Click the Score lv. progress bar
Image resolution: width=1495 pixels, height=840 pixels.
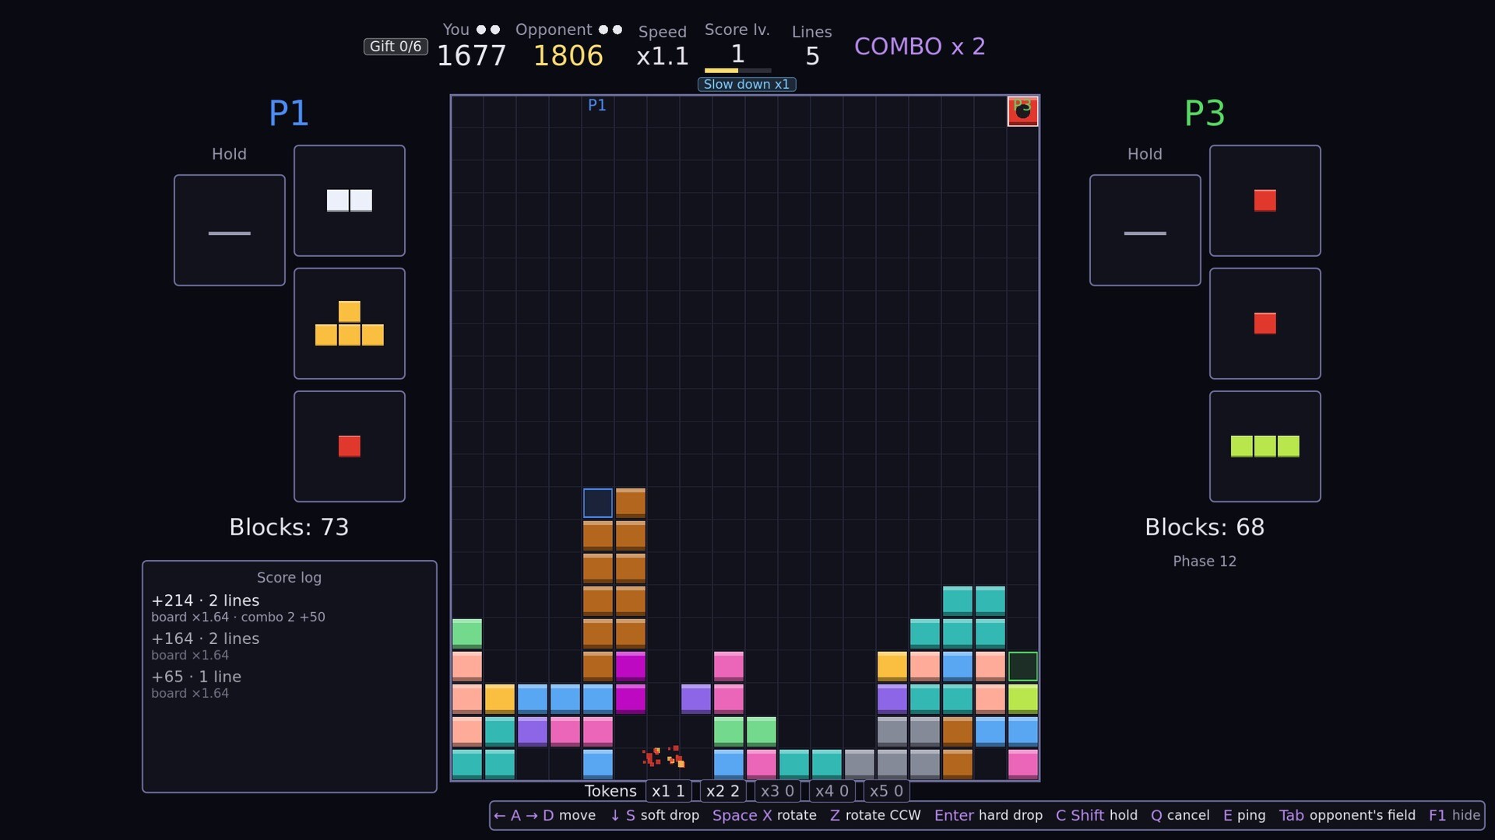pyautogui.click(x=737, y=71)
